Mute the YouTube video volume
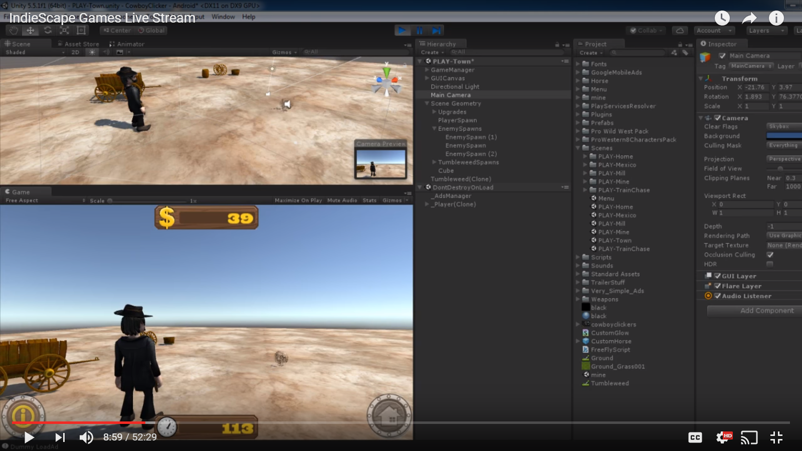 [x=86, y=437]
